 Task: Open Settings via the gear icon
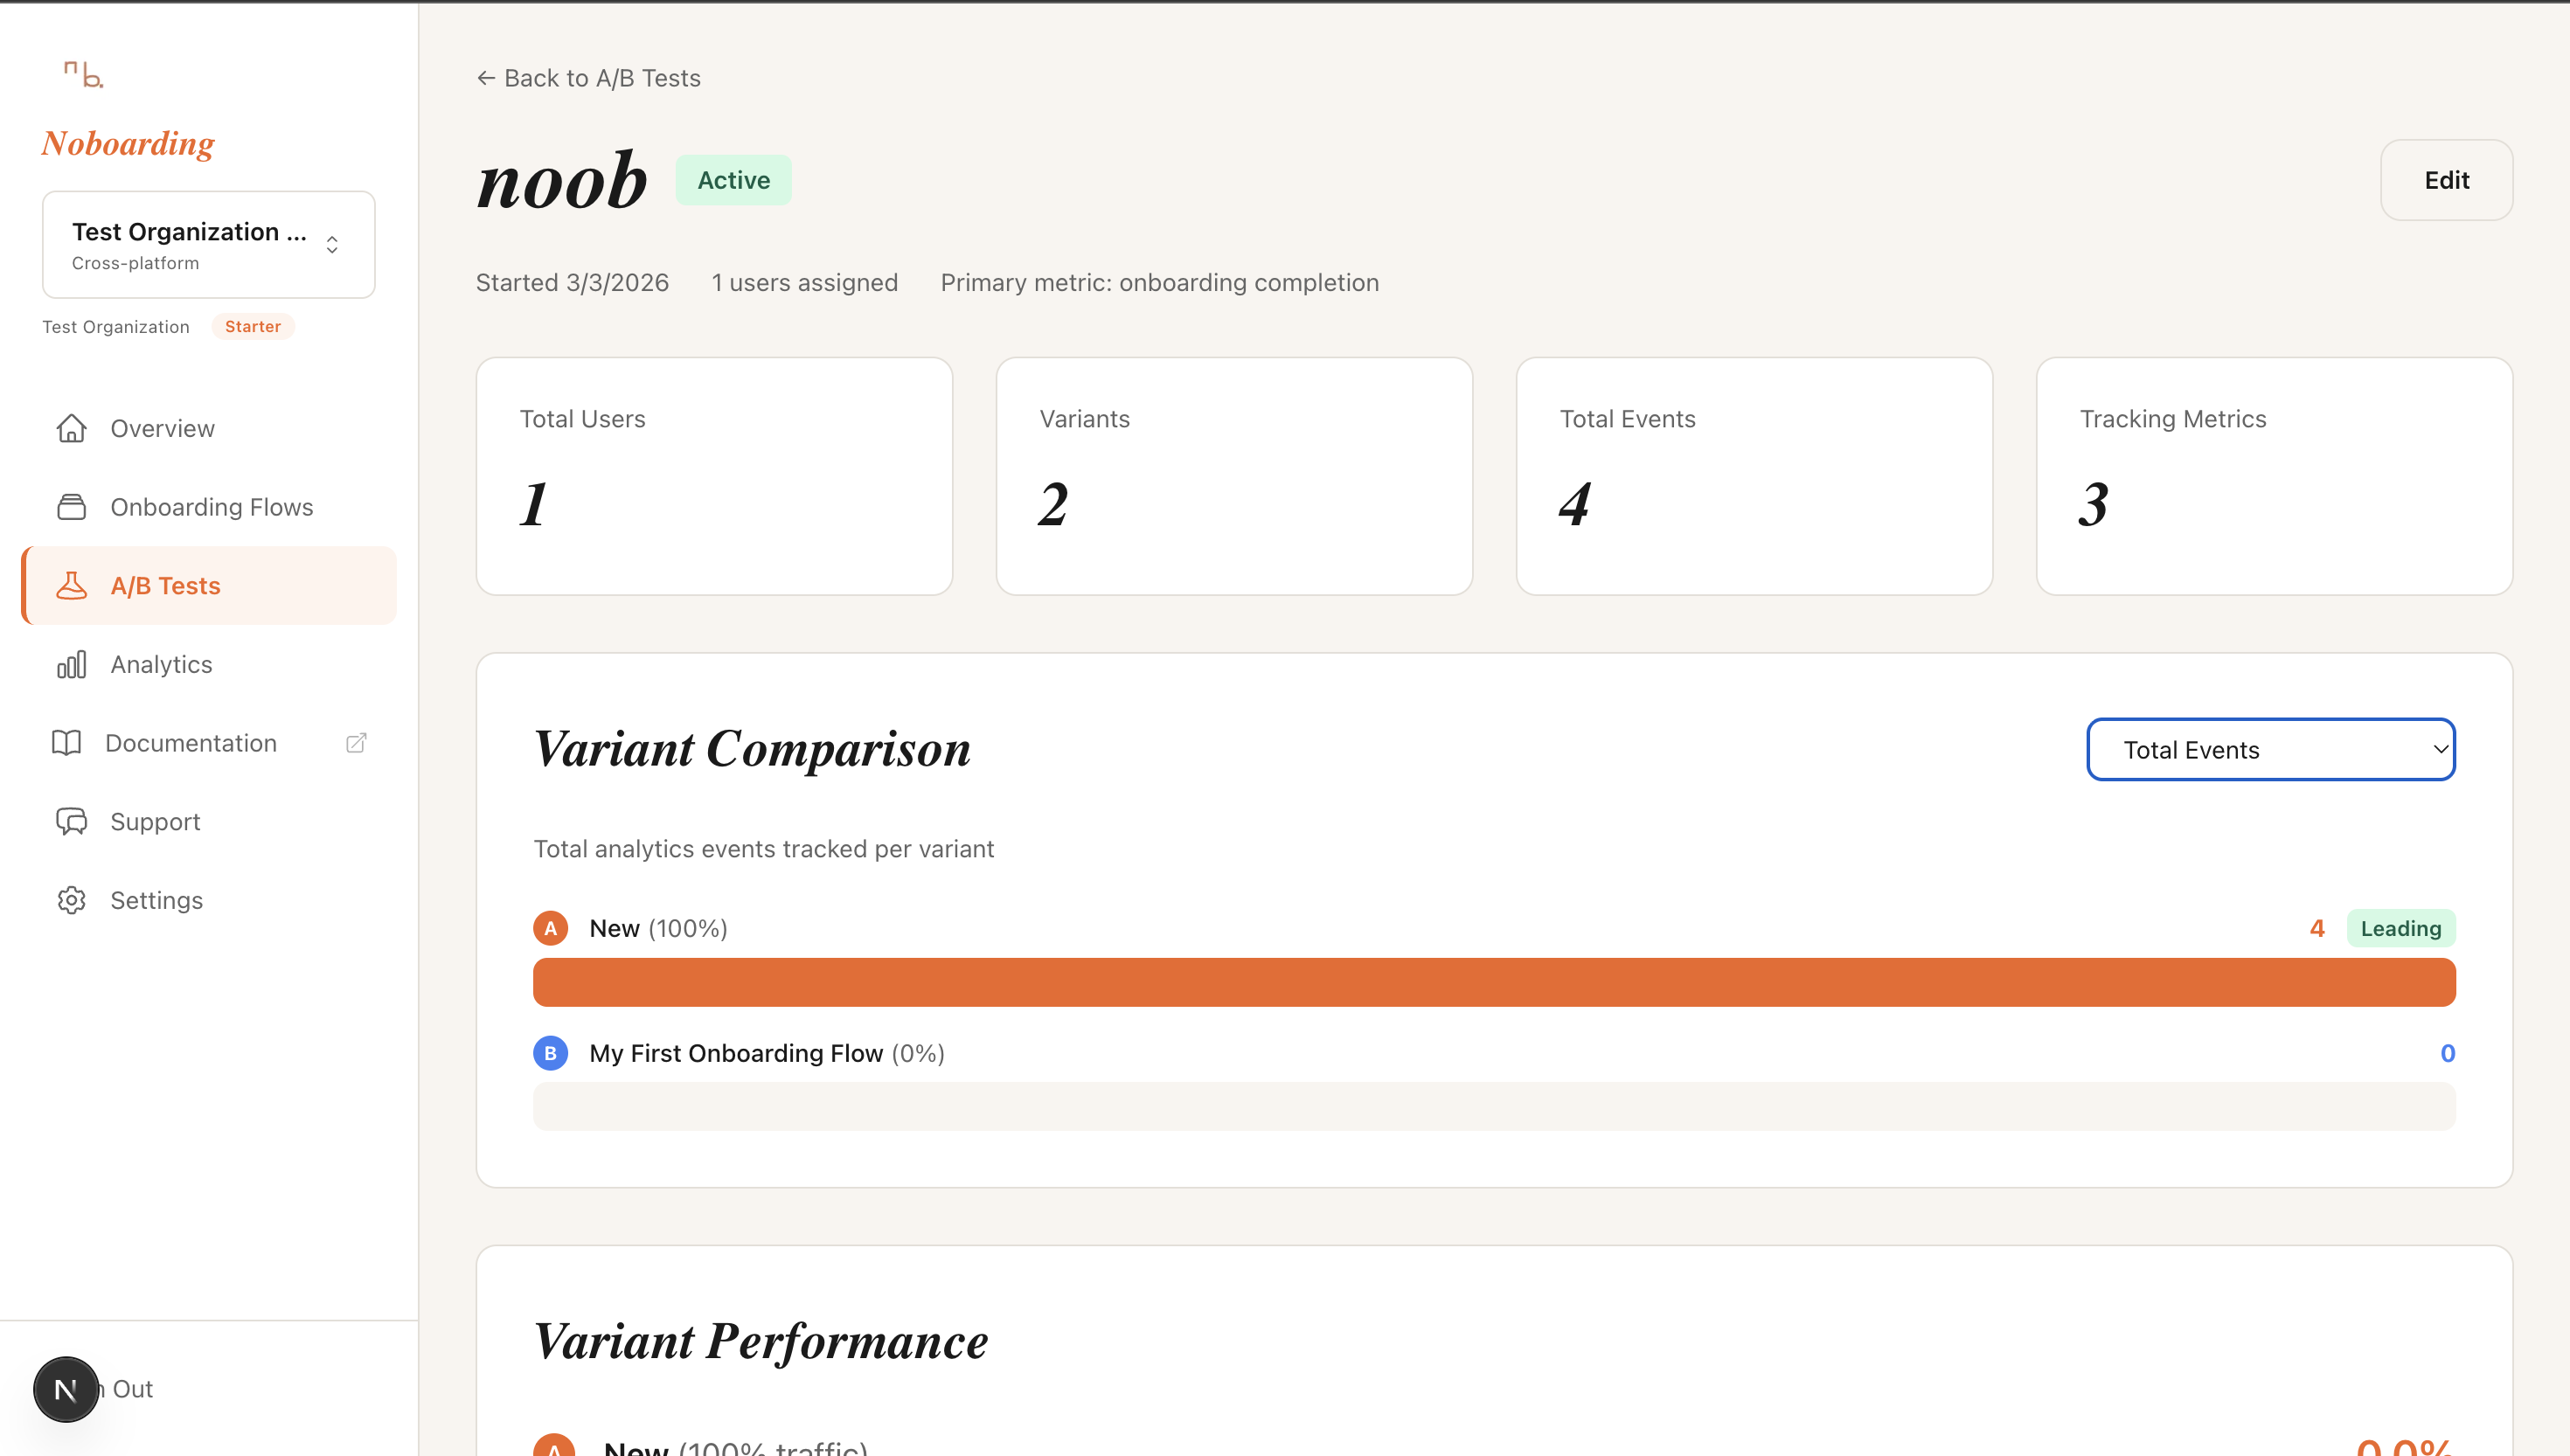click(71, 899)
